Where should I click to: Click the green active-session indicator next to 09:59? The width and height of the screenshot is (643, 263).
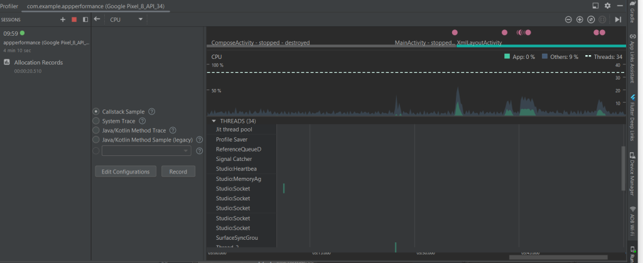pyautogui.click(x=22, y=33)
